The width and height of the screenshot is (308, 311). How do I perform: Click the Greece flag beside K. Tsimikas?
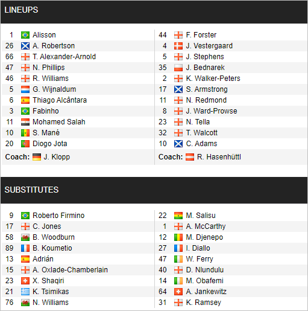25,292
